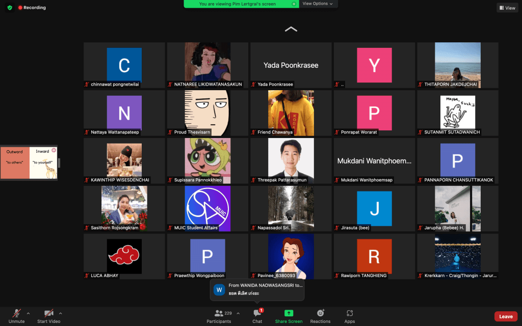Open the Chat panel with unread message
The height and width of the screenshot is (326, 522).
257,313
